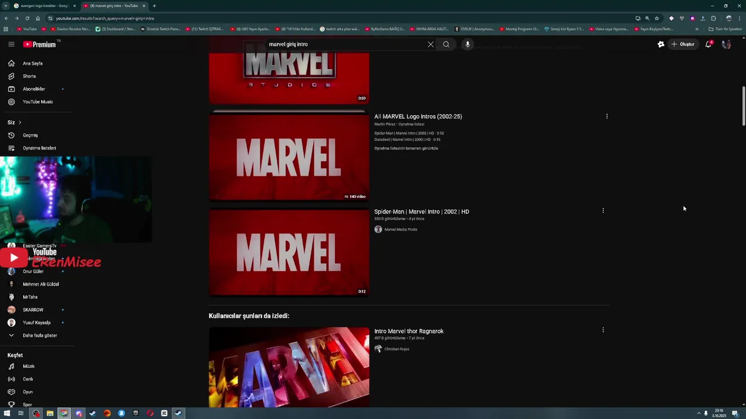Image resolution: width=746 pixels, height=419 pixels.
Task: Click the browser address bar URL
Action: pyautogui.click(x=105, y=18)
